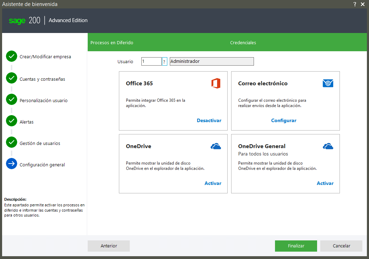Viewport: 369px width, 259px height.
Task: Go to Cuentas y contraseñas step
Action: 42,79
